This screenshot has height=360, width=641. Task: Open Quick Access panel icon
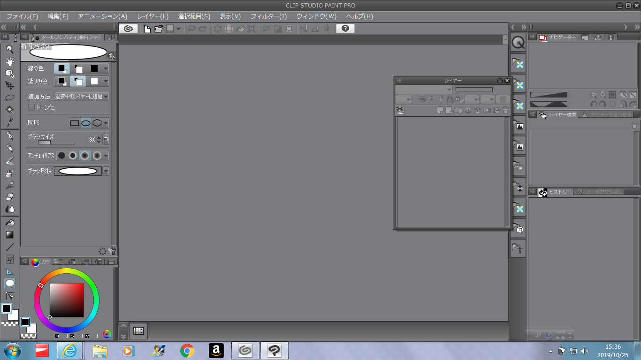(518, 43)
